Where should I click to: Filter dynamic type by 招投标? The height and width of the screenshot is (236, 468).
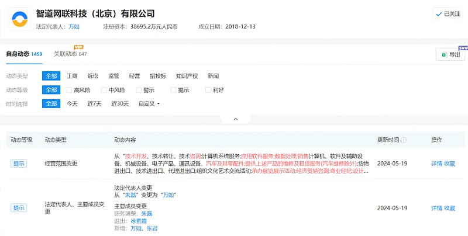pyautogui.click(x=158, y=76)
